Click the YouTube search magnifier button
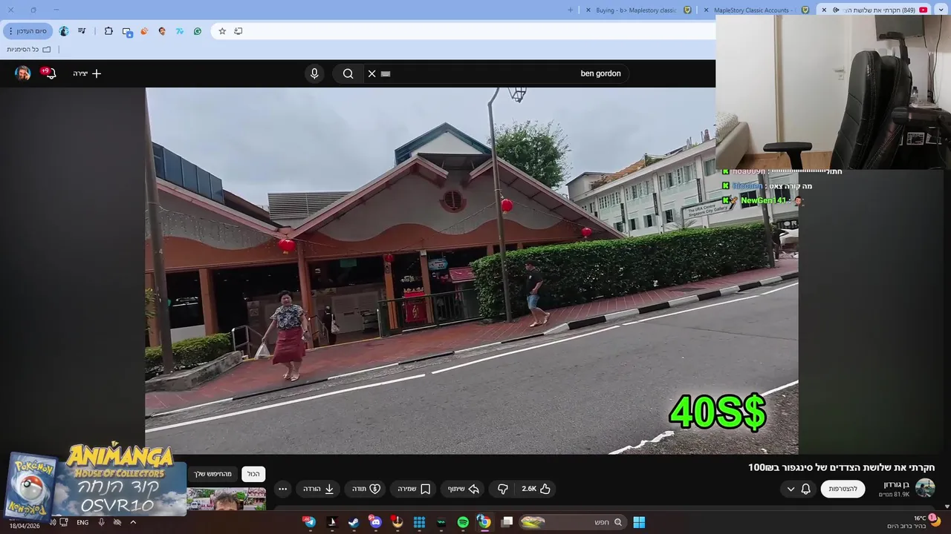 (348, 73)
